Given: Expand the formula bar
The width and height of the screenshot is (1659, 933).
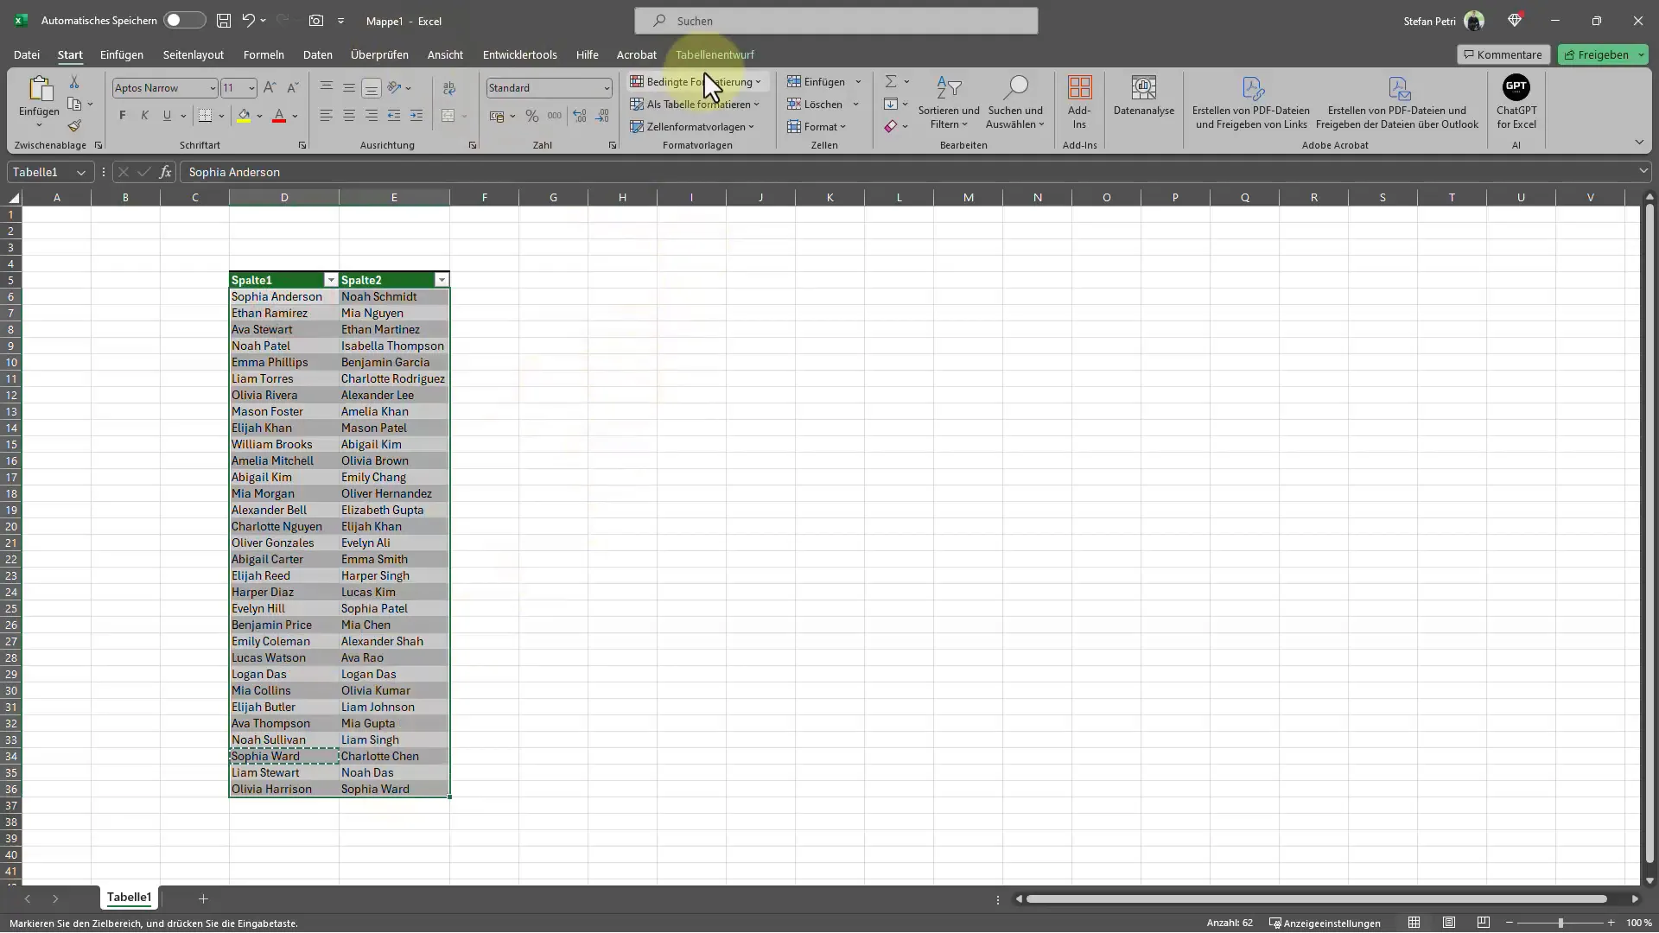Looking at the screenshot, I should [x=1643, y=171].
